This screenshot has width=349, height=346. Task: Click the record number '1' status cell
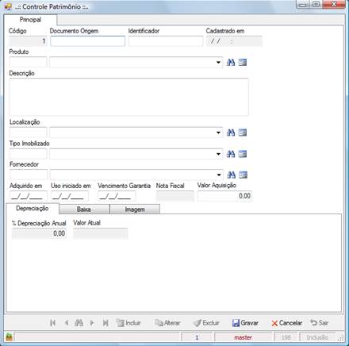(197, 337)
